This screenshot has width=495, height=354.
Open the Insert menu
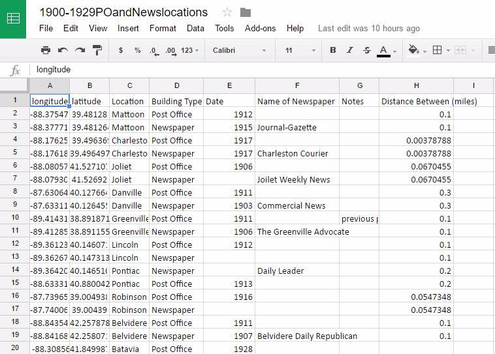coord(128,29)
